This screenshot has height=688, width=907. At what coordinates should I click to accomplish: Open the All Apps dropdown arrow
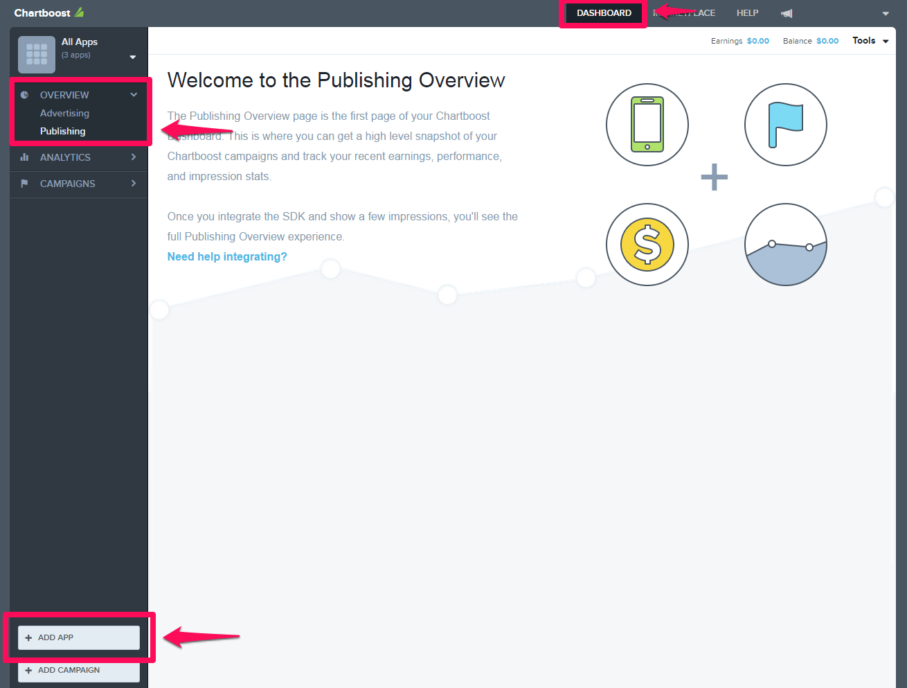click(x=132, y=57)
